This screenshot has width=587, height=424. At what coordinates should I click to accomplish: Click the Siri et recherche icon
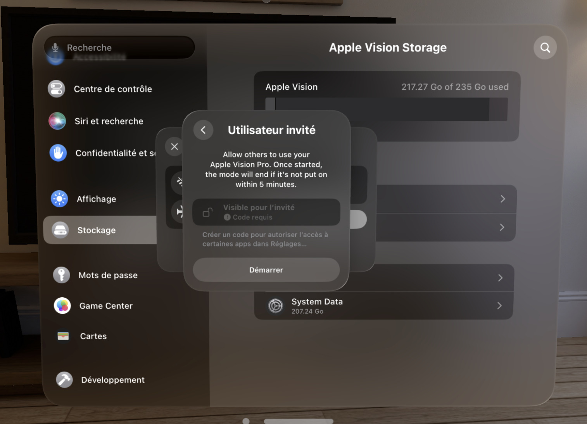tap(57, 121)
